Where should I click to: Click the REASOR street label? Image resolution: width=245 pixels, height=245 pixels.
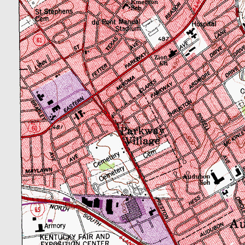(173, 11)
